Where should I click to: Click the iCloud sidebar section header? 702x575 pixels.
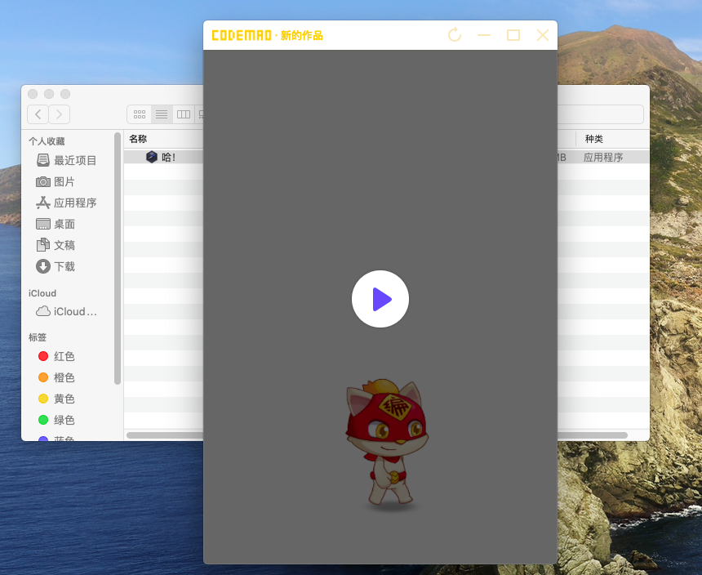tap(42, 293)
